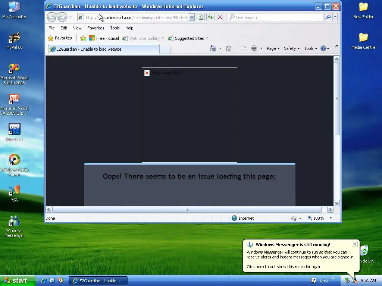Open the Edit menu

point(64,28)
